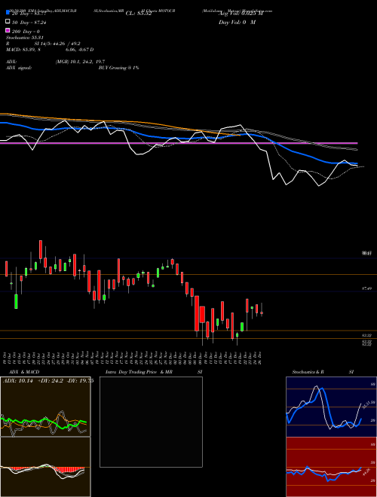Open the empty intraday trading price panel
This screenshot has width=377, height=497.
(x=151, y=422)
